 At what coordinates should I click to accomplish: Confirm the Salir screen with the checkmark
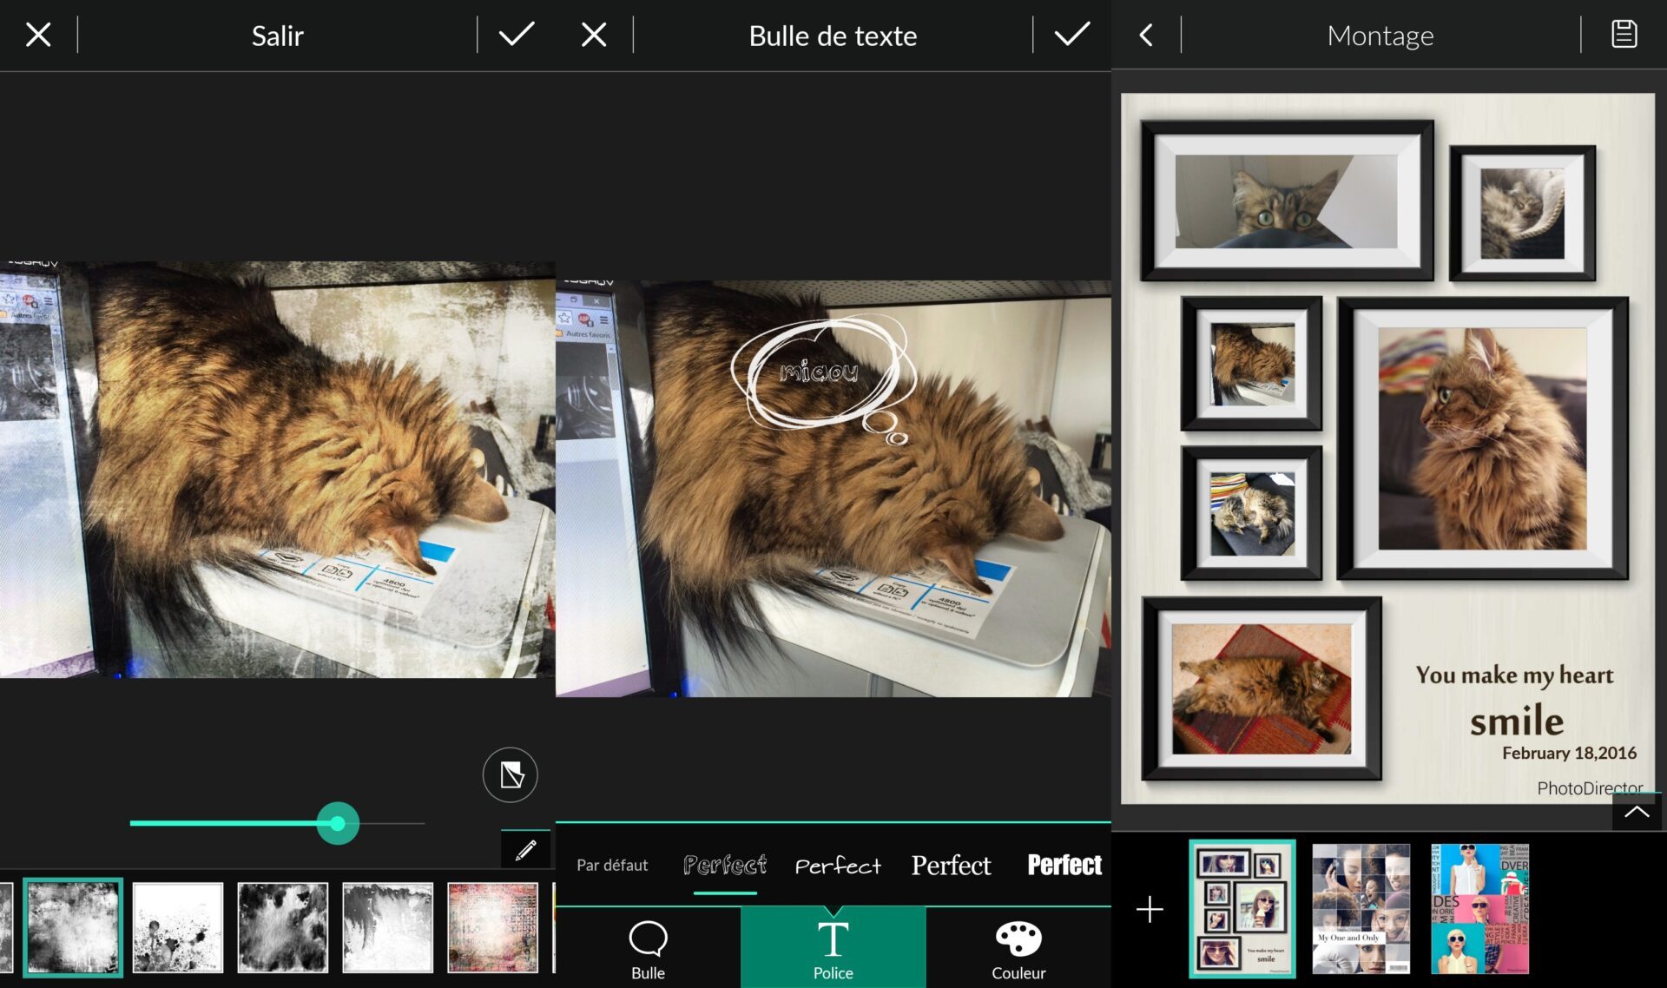516,35
